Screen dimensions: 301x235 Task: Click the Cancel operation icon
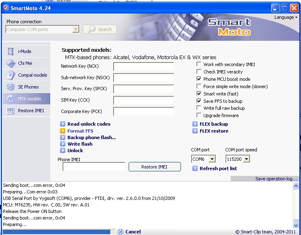tap(120, 232)
